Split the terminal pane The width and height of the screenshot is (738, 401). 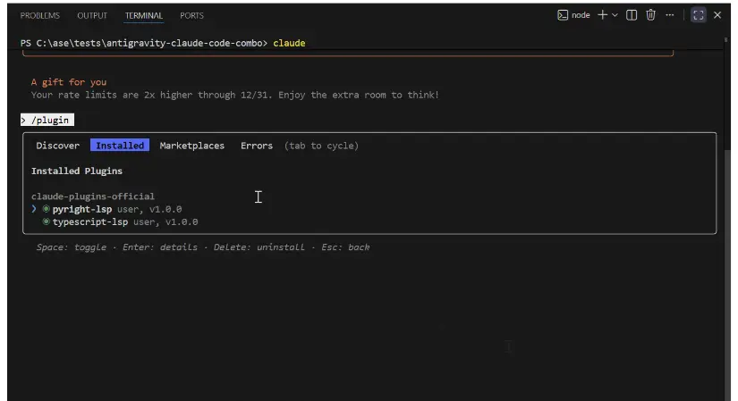[x=632, y=15]
